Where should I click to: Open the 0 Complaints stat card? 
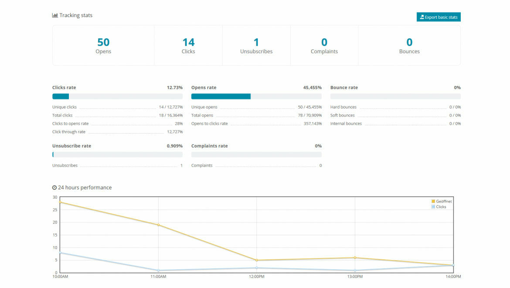(x=324, y=45)
